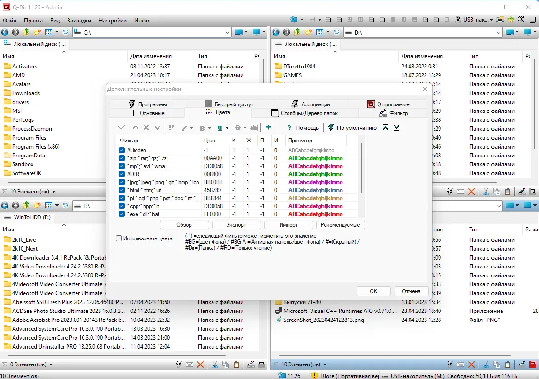Click refresh icon in C:\ pane toolbar
The width and height of the screenshot is (539, 379).
click(66, 32)
